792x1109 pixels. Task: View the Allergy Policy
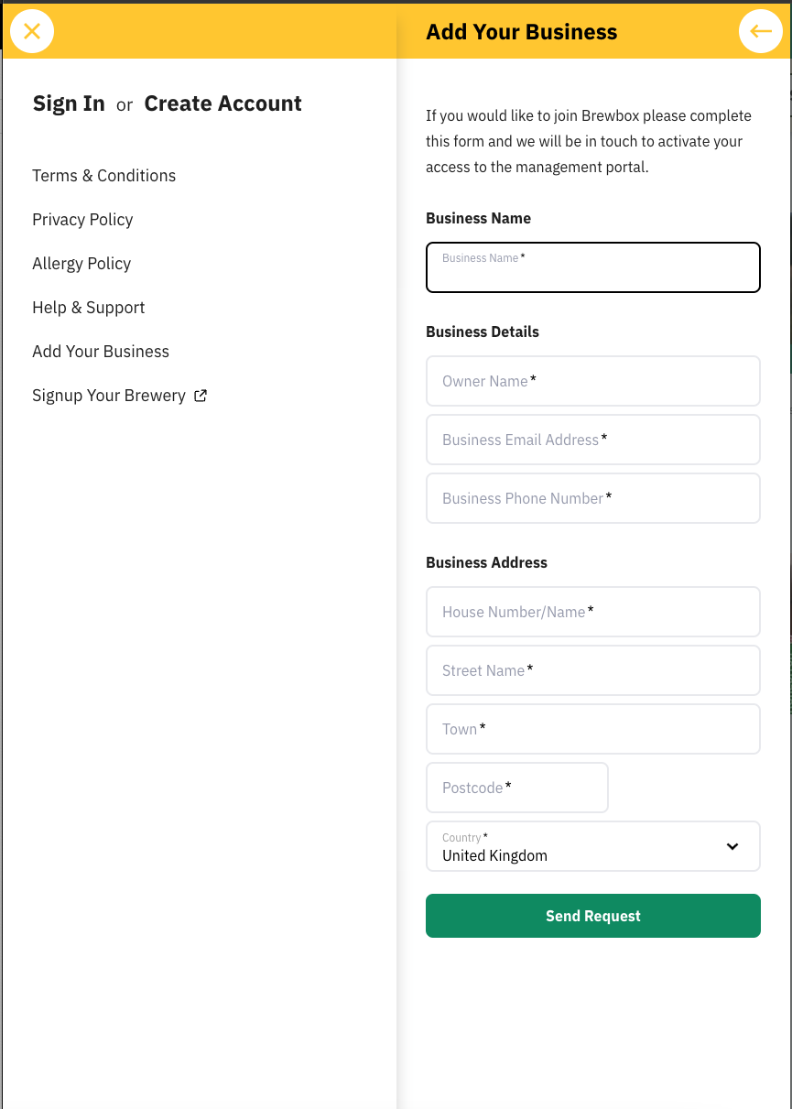pyautogui.click(x=81, y=264)
